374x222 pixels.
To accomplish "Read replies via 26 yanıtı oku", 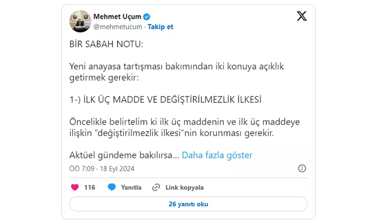I will [x=188, y=204].
